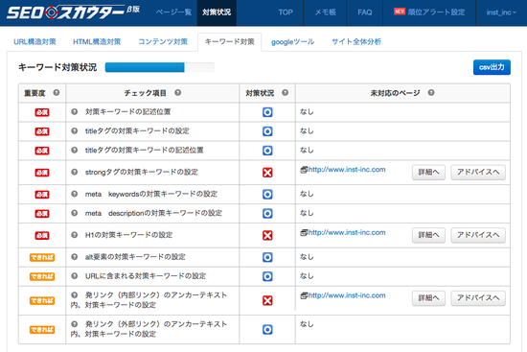Open メモ帳 in the navigation bar

click(325, 12)
